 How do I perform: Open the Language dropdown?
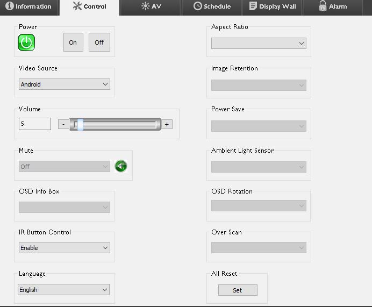[63, 289]
